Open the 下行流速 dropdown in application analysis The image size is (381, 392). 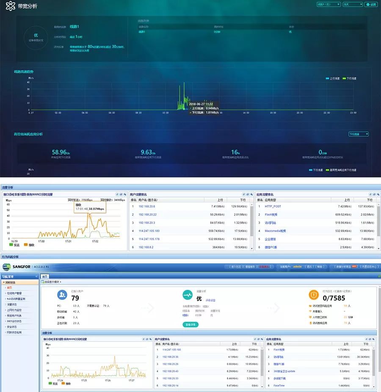358,134
